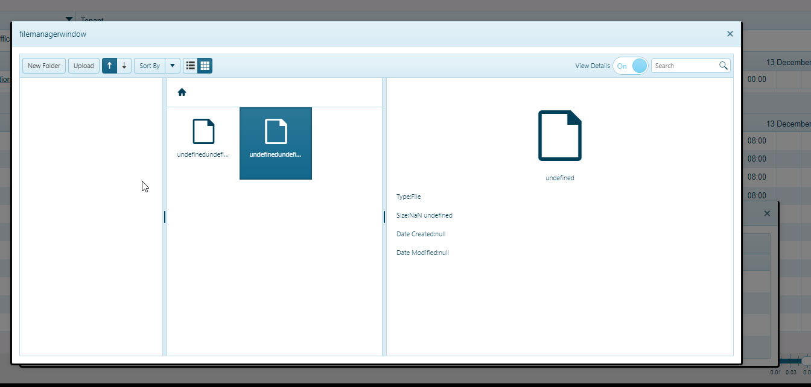
Task: Click the highlighted undefined file tile
Action: (276, 143)
